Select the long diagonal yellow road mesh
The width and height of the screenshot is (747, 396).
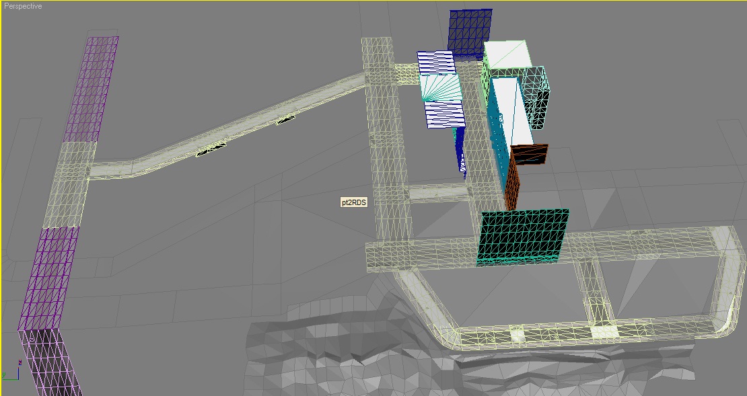pos(227,126)
